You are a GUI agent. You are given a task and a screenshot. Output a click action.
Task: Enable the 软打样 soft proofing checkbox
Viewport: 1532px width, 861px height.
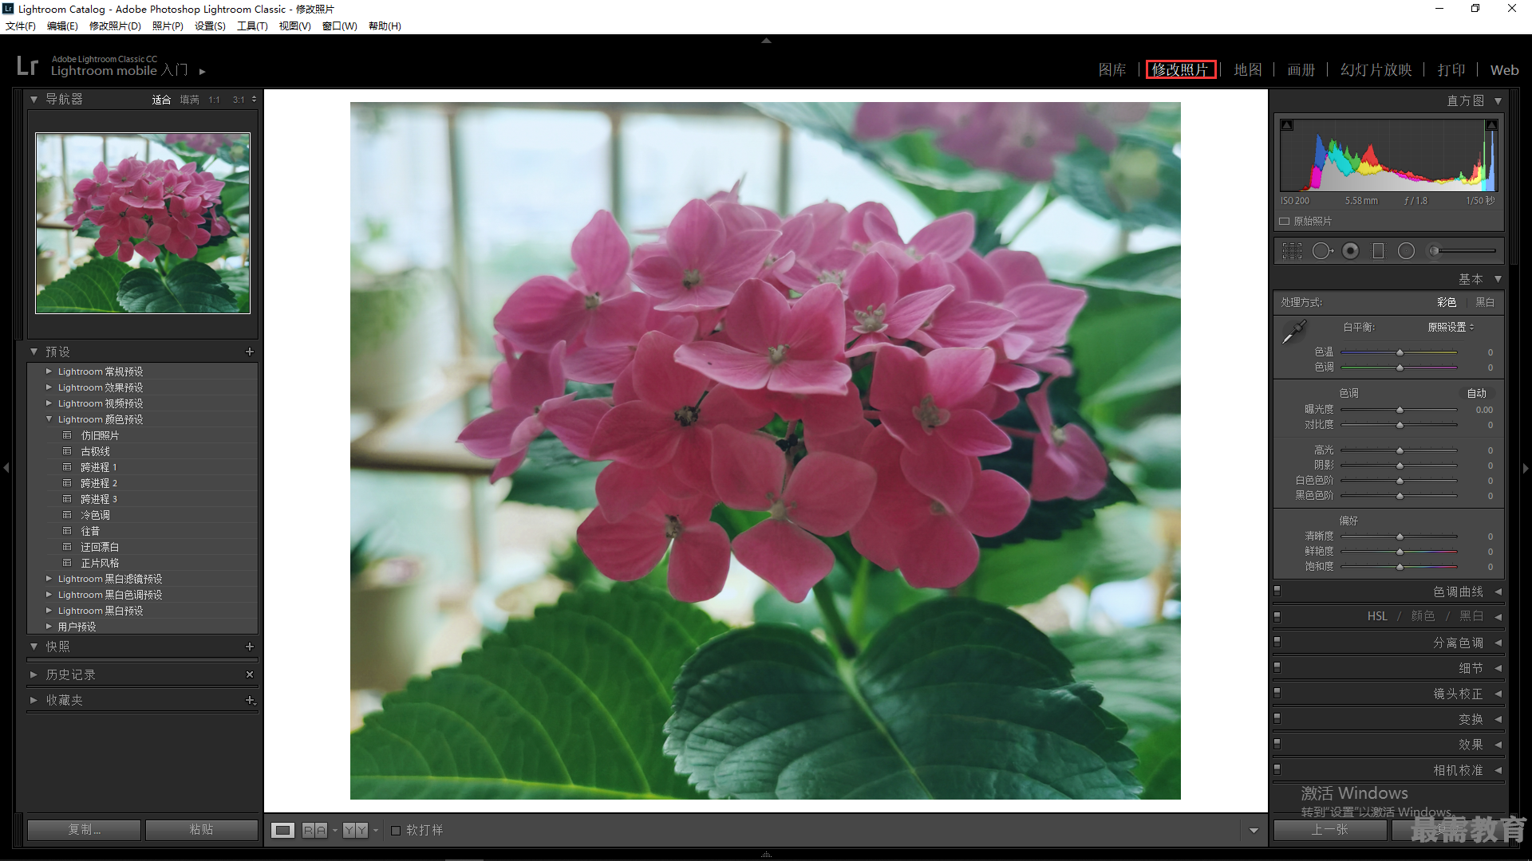[396, 831]
